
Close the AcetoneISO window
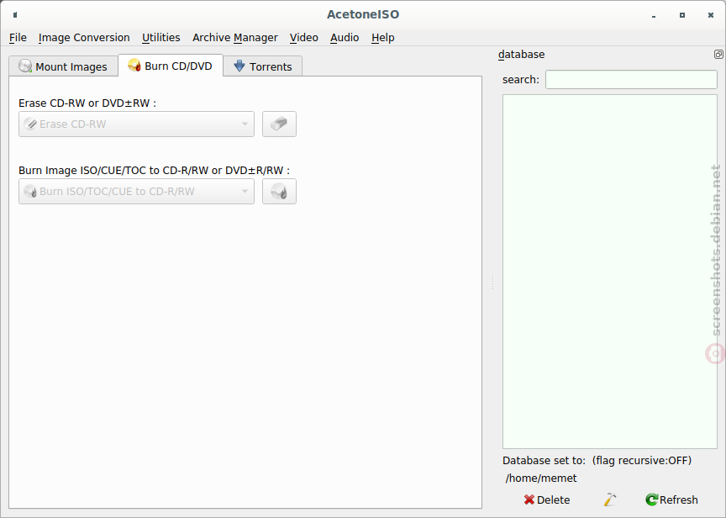point(711,15)
